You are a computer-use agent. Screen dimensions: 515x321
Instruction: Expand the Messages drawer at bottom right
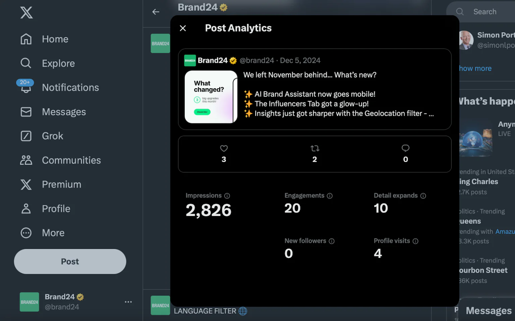pos(488,310)
